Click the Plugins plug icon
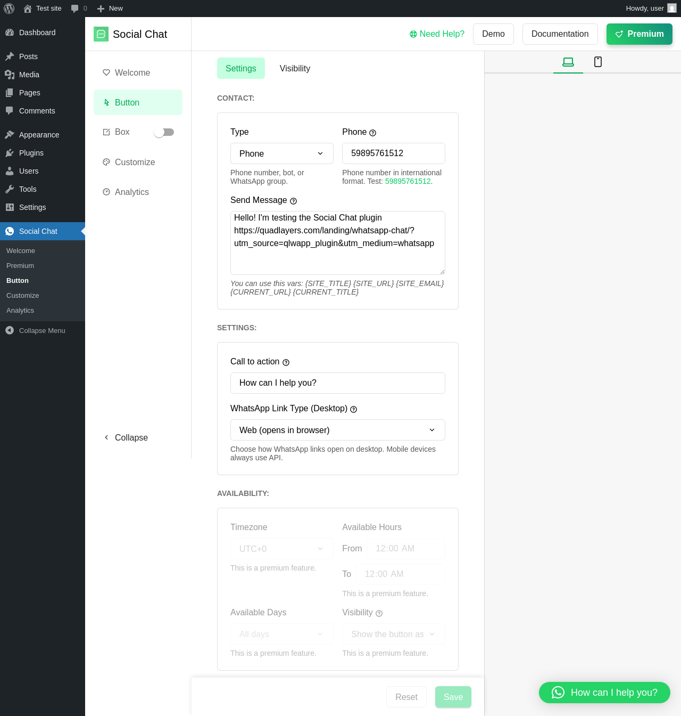Viewport: 681px width, 716px height. [10, 153]
